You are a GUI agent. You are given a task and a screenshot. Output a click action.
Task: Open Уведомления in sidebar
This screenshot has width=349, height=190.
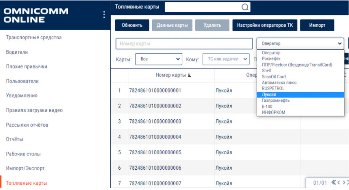point(22,96)
